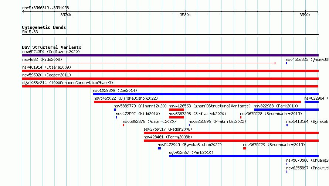This screenshot has width=329, height=186.
Task: Open the nsv5678566 variant label
Action: point(308,160)
